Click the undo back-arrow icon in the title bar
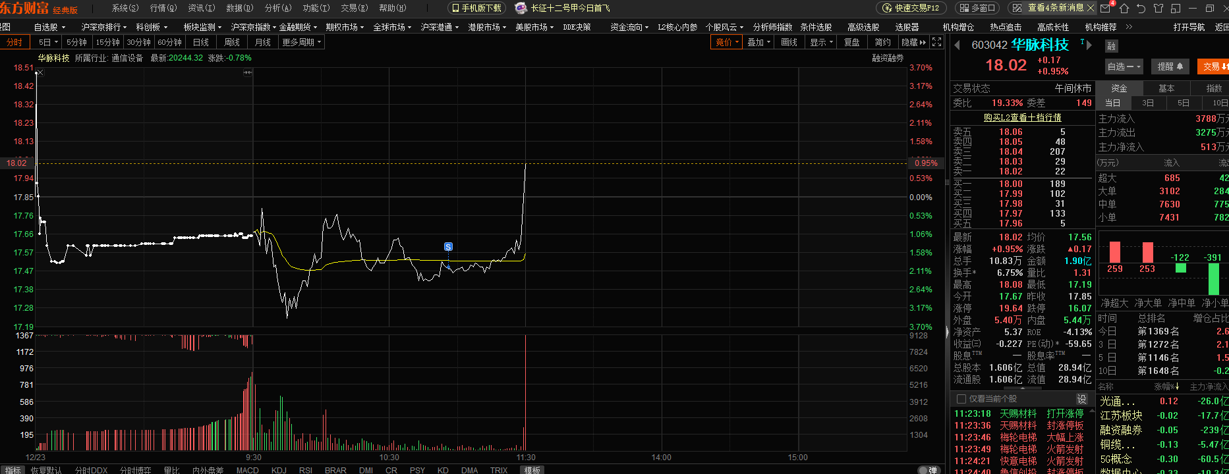Image resolution: width=1229 pixels, height=474 pixels. tap(1141, 8)
